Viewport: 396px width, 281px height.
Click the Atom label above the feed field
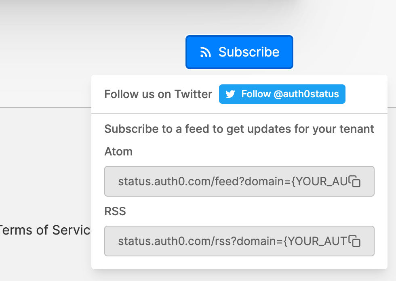[118, 151]
